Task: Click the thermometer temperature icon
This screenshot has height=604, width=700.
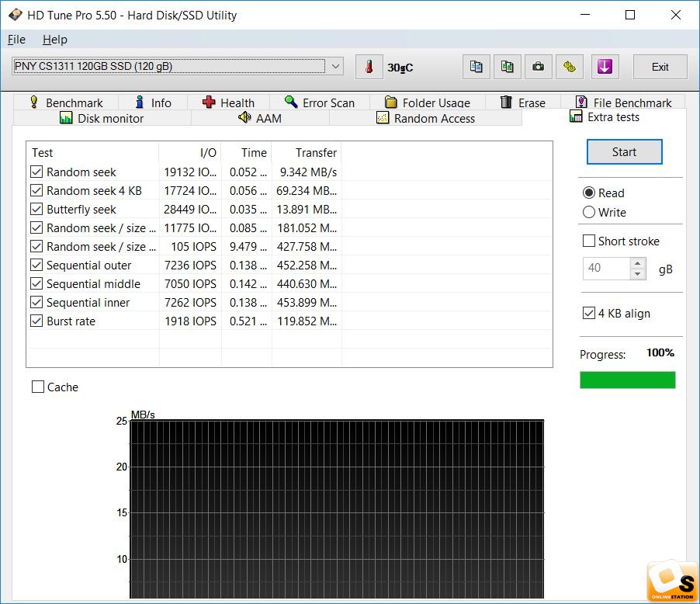Action: click(369, 67)
